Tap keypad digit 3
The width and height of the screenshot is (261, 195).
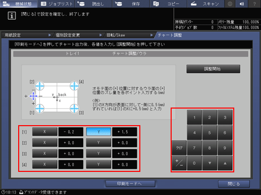(225, 118)
